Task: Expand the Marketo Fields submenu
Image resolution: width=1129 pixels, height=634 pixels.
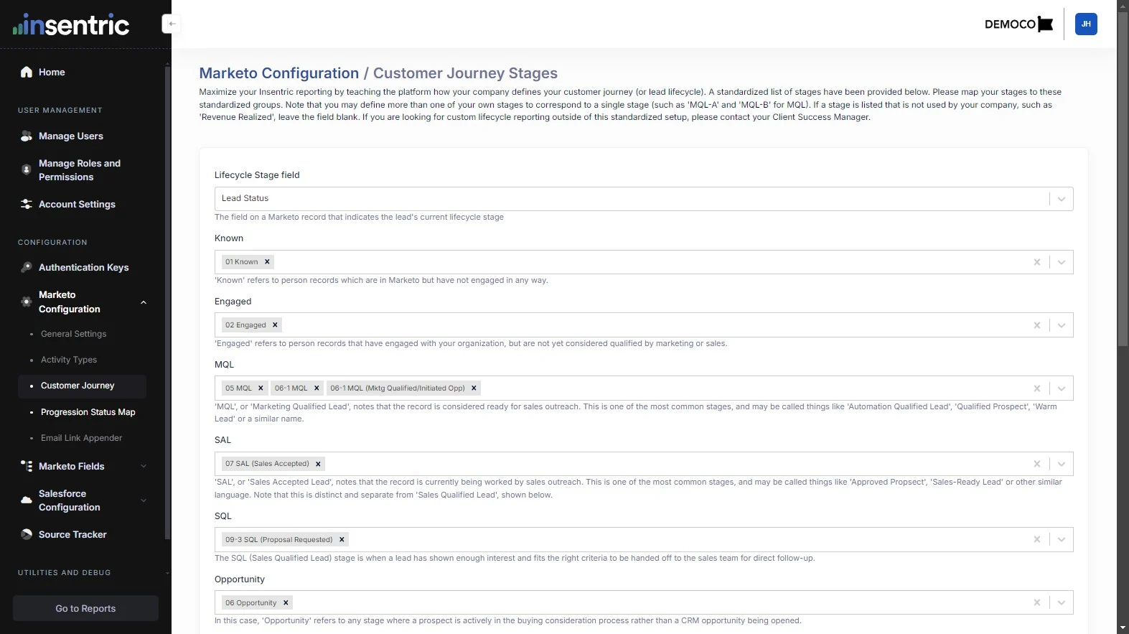Action: 144,466
